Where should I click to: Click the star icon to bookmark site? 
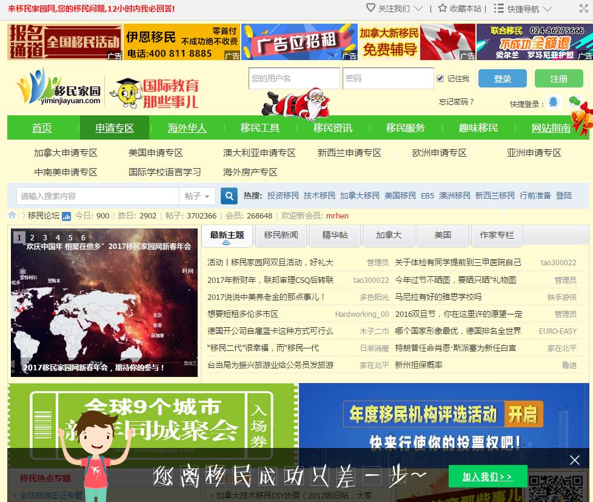(442, 8)
